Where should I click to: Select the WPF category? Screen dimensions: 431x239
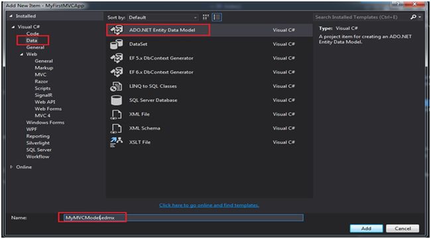(x=32, y=129)
